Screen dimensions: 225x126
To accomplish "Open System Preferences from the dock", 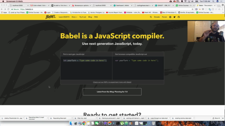I will coord(101,123).
